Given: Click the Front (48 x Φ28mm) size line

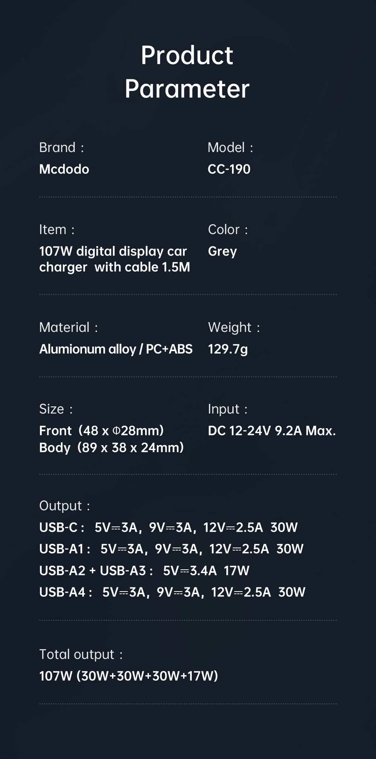Looking at the screenshot, I should point(102,430).
